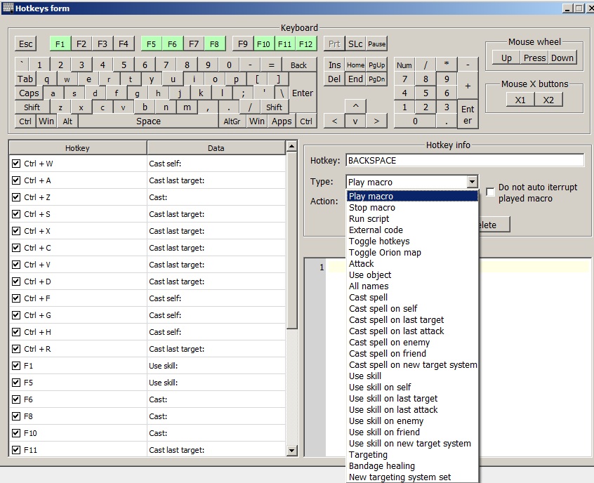Click the Tab key button

[25, 79]
